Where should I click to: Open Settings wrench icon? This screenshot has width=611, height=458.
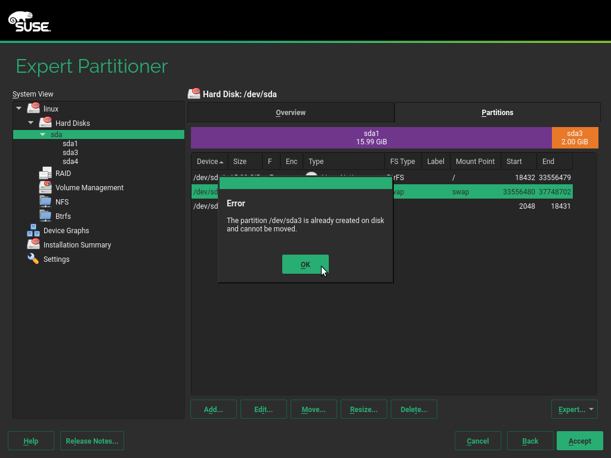[x=33, y=259]
